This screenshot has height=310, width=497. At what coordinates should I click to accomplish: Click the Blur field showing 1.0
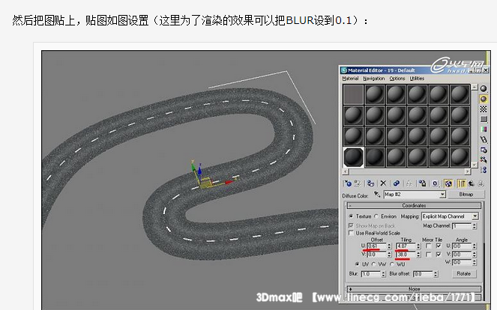(x=371, y=274)
